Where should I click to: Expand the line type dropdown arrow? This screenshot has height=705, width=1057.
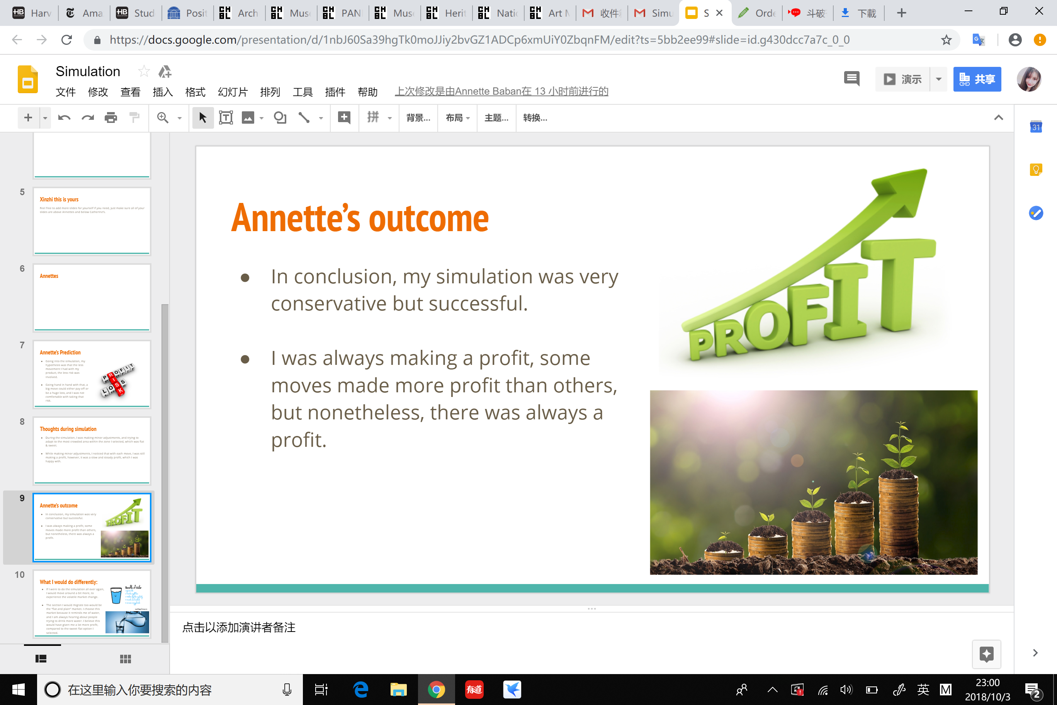(321, 118)
